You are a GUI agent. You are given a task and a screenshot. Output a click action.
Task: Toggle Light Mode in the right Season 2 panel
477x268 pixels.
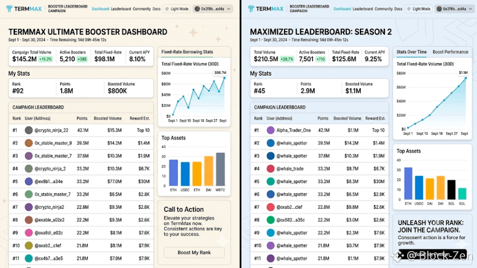pyautogui.click(x=419, y=9)
